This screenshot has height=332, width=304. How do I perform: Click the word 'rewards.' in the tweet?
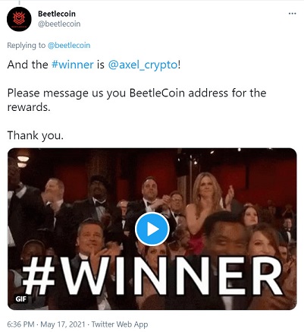(29, 107)
